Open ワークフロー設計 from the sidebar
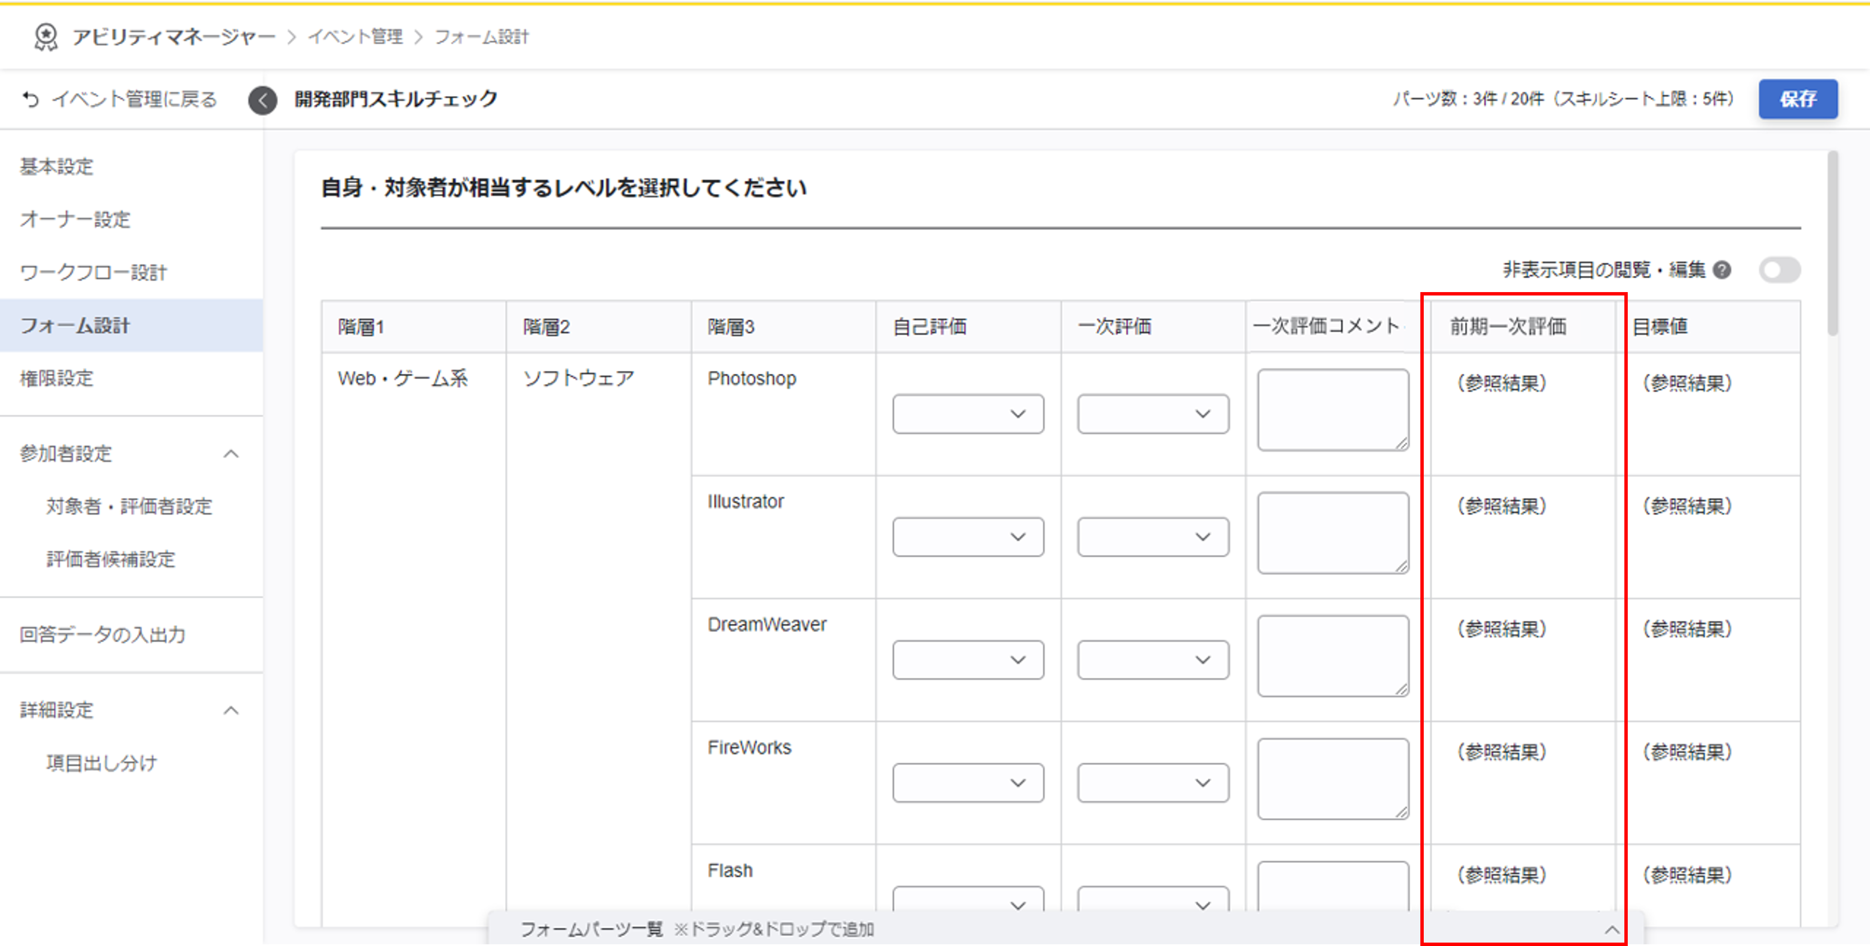Viewport: 1870px width, 946px height. [94, 272]
